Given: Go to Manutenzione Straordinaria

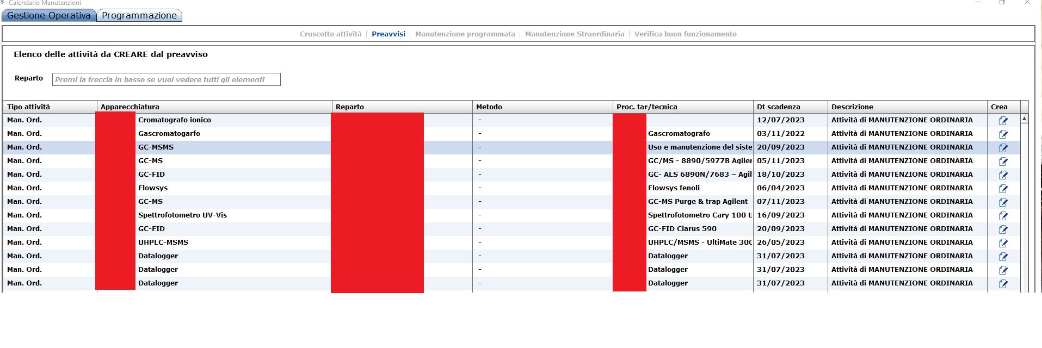Looking at the screenshot, I should click(x=575, y=34).
